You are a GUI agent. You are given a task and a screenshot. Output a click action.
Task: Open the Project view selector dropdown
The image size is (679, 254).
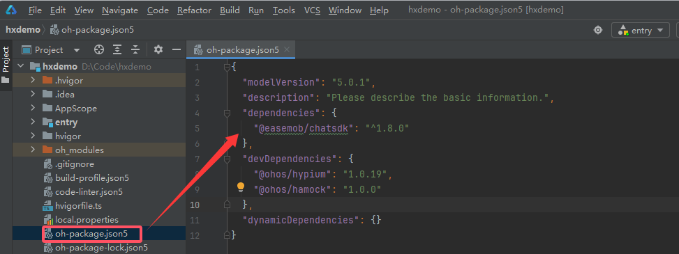click(x=51, y=50)
